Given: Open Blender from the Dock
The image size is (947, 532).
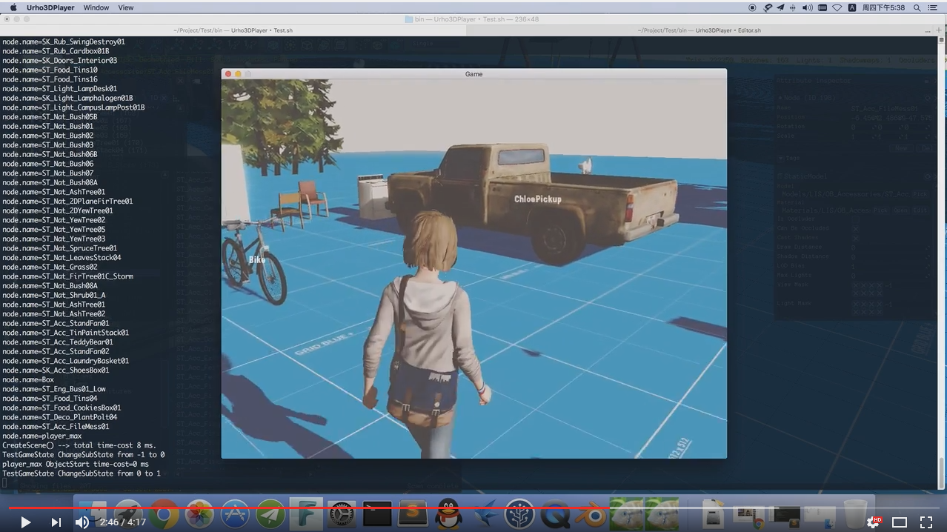Looking at the screenshot, I should click(591, 513).
